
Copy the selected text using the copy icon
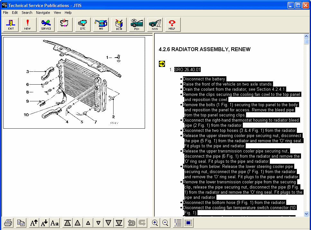click(21, 223)
